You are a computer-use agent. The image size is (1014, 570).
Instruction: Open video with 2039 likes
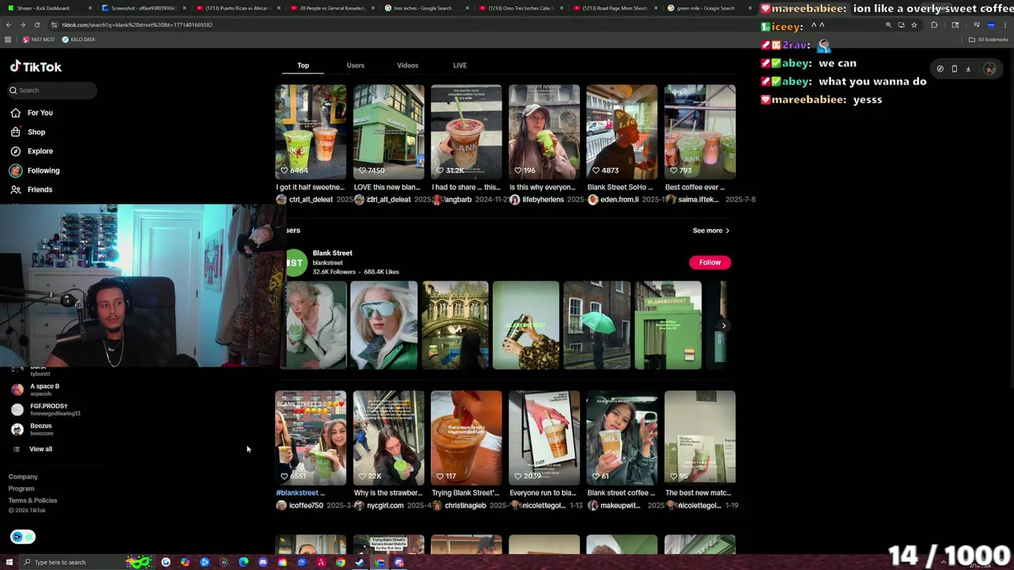pyautogui.click(x=543, y=437)
